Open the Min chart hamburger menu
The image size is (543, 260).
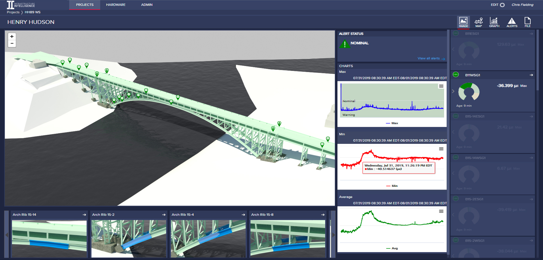coord(441,149)
